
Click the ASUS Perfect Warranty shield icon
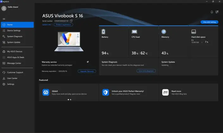[x=106, y=92]
